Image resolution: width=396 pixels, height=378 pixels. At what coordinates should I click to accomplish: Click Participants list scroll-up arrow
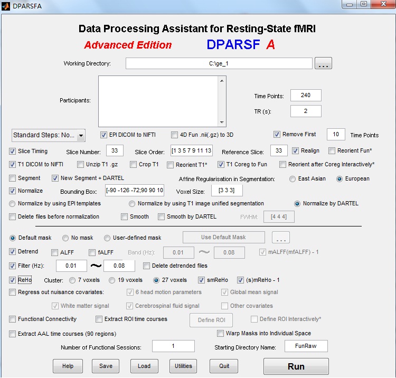[x=222, y=81]
